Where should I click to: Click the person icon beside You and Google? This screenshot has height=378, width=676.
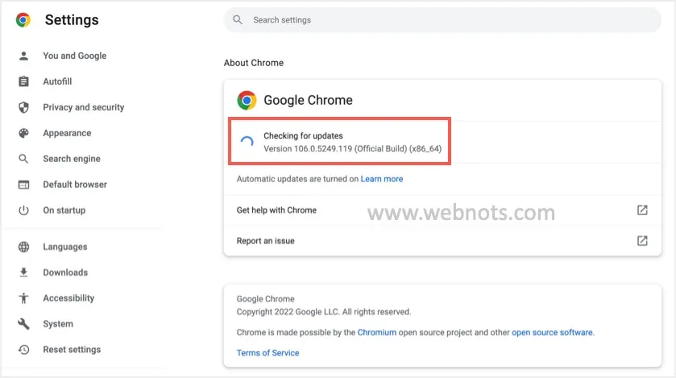[23, 56]
